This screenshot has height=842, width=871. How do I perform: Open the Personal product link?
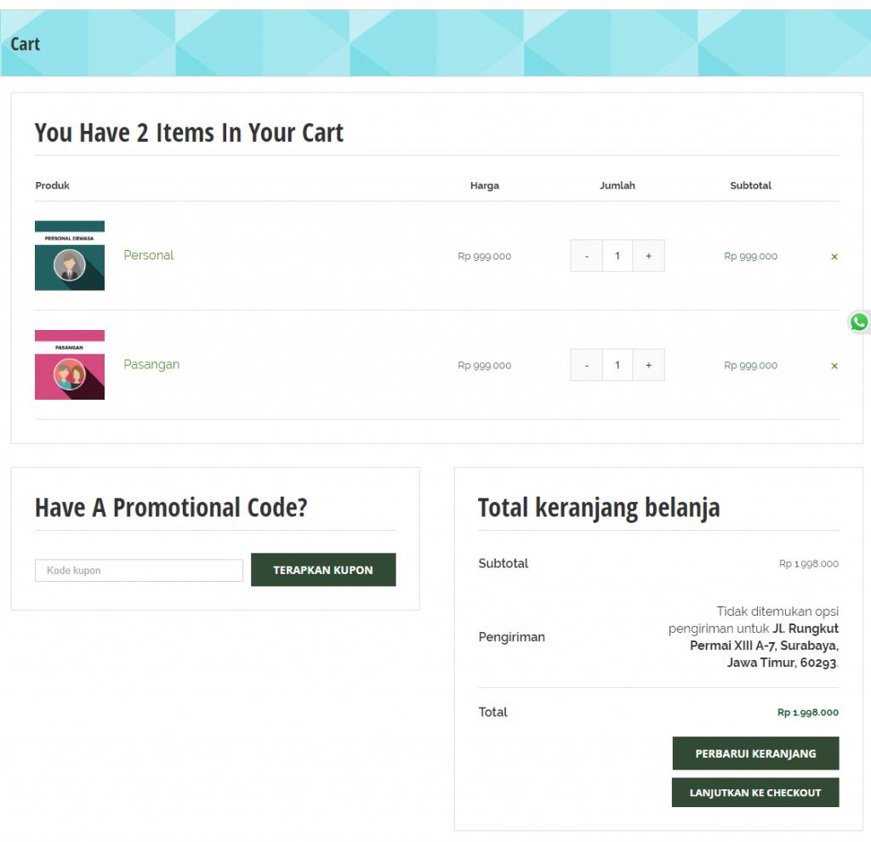tap(148, 255)
